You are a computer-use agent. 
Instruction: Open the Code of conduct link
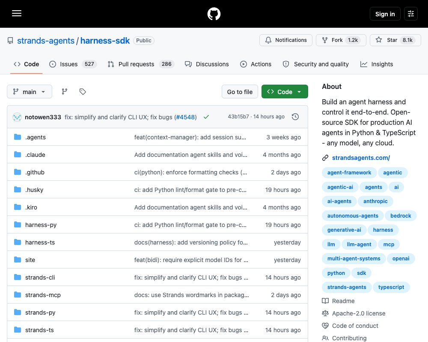[355, 326]
